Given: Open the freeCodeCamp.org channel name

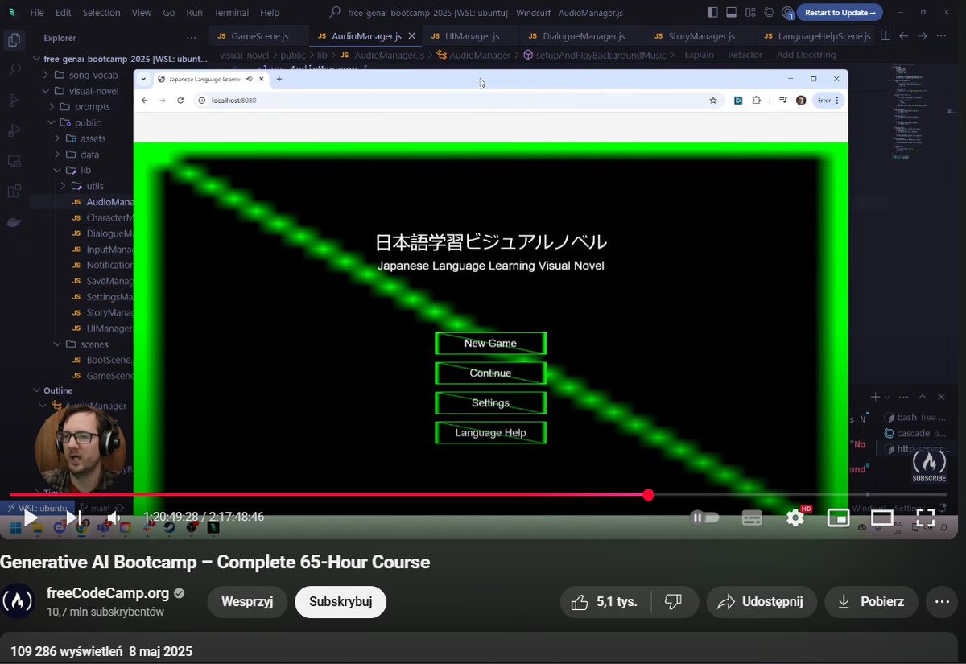Looking at the screenshot, I should pos(108,594).
